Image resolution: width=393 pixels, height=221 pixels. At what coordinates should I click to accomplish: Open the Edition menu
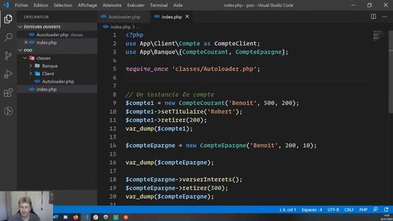pyautogui.click(x=41, y=5)
